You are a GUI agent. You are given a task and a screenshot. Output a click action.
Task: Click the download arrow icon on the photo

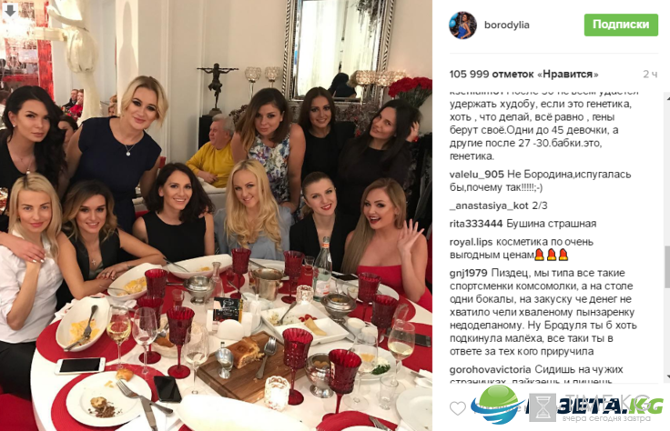[x=10, y=10]
